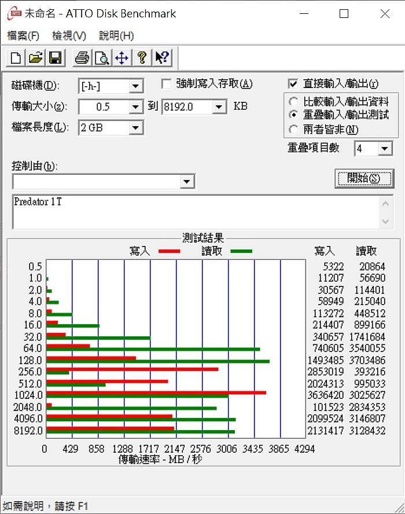Click the read value 393216 for 256.0
405x514 pixels.
coord(370,372)
